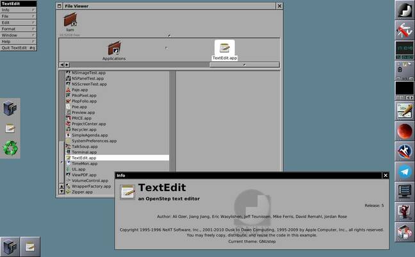Open the terminal monitor dock icon

[x=405, y=192]
